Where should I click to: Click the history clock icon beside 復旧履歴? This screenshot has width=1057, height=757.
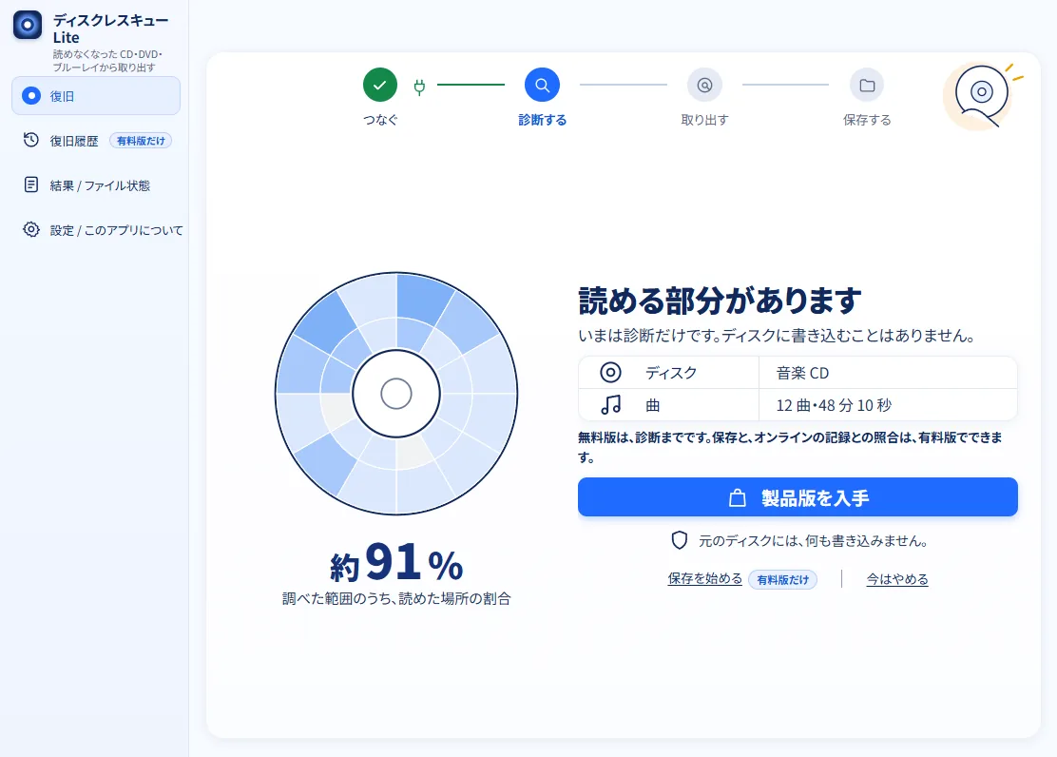pos(31,140)
